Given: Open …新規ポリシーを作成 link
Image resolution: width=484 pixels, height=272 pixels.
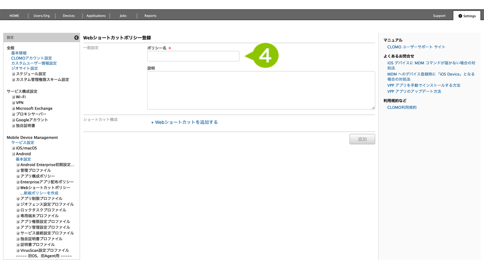Looking at the screenshot, I should point(39,193).
